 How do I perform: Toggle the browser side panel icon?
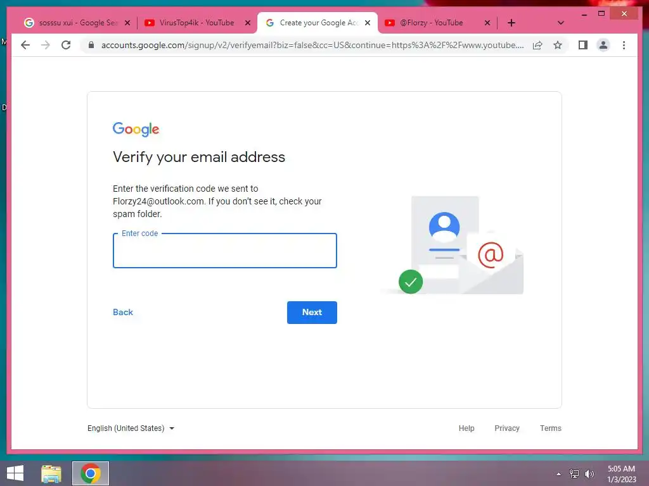point(583,45)
